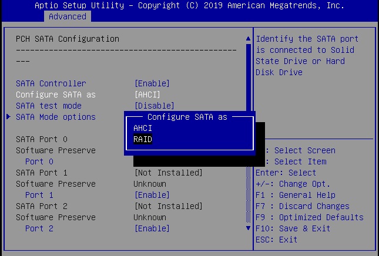Click the SATA Port 1 label
This screenshot has height=256, width=379.
click(42, 173)
